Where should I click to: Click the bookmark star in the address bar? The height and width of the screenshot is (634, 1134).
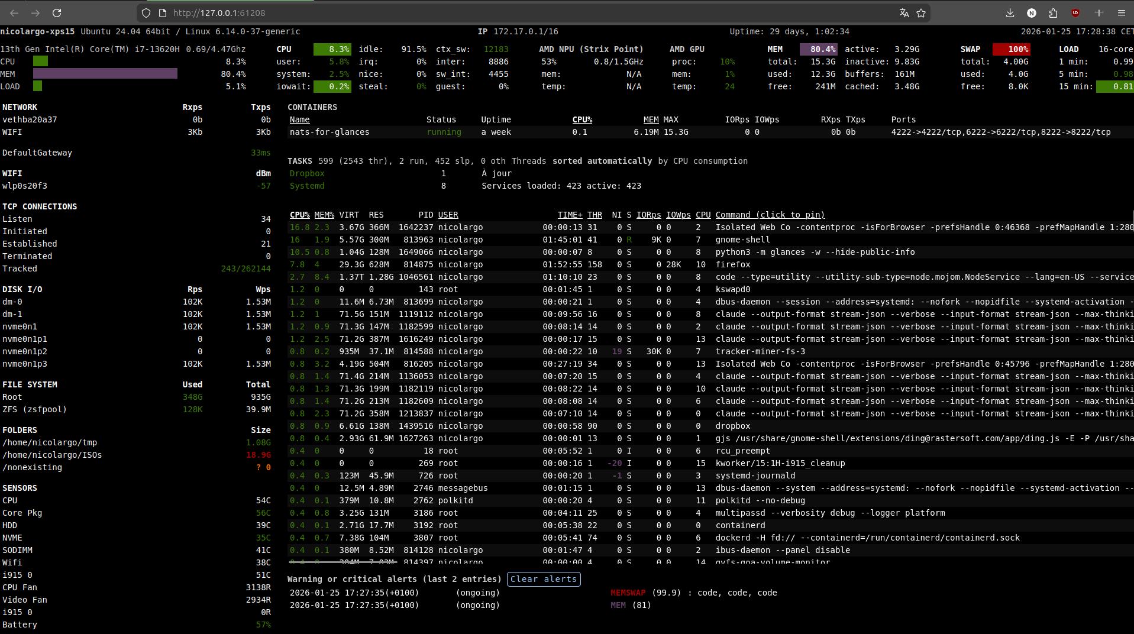click(921, 12)
